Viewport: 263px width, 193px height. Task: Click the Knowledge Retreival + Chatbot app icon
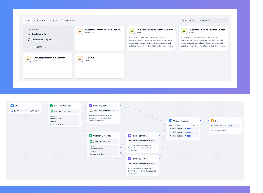[28, 59]
